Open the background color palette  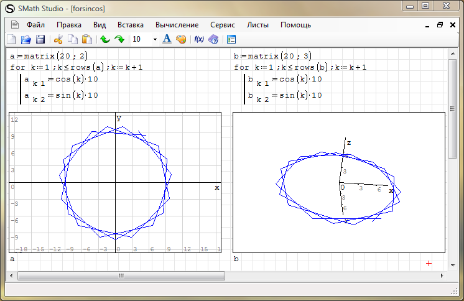[x=181, y=39]
